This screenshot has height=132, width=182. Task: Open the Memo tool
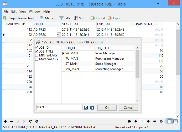pyautogui.click(x=47, y=18)
